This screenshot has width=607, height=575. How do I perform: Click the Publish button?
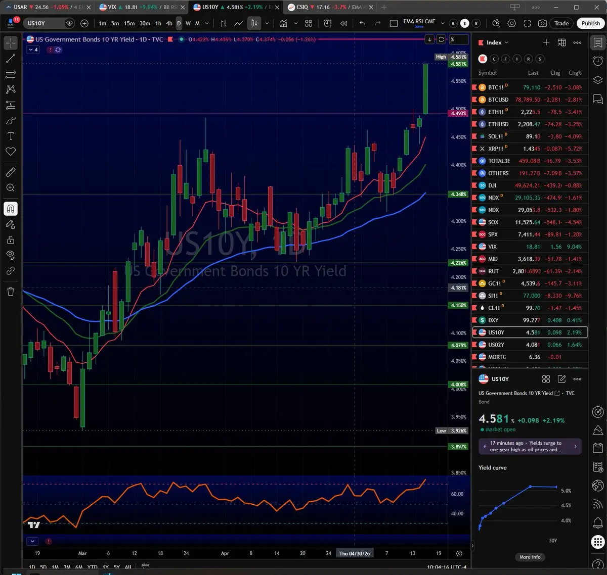point(590,23)
